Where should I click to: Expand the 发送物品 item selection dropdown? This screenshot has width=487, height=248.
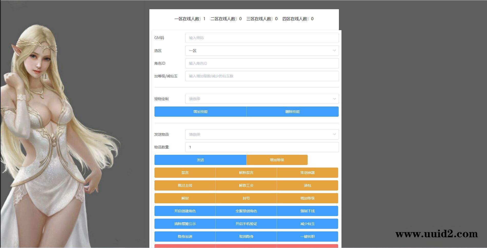tap(262, 134)
